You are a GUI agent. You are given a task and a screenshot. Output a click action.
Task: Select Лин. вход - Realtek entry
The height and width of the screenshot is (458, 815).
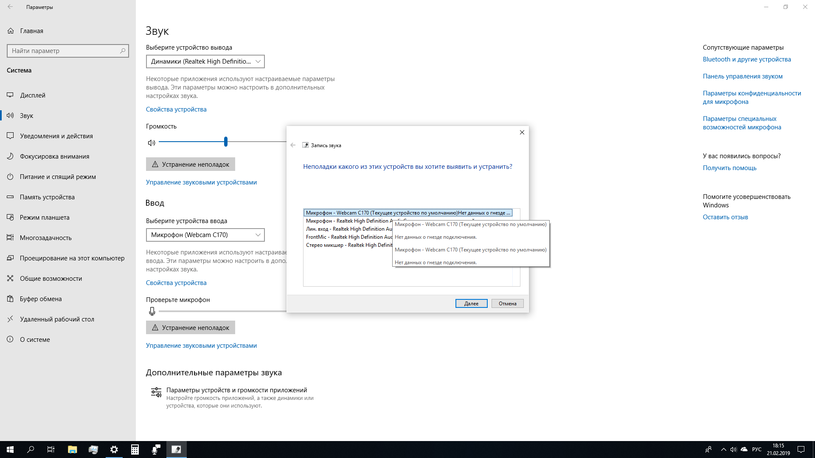(348, 229)
